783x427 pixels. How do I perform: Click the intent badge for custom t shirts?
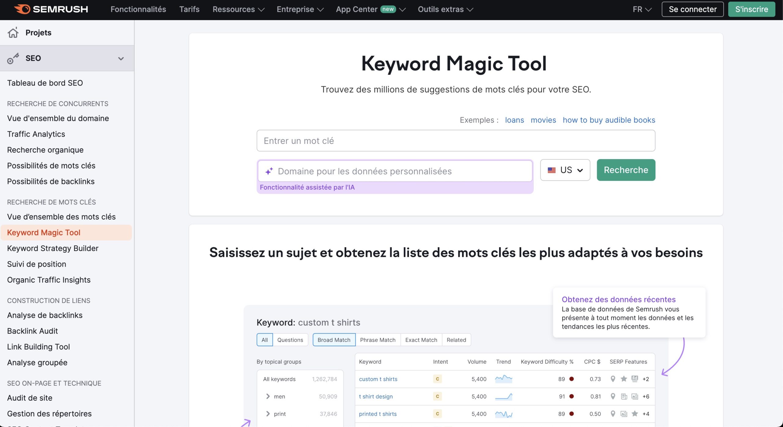coord(437,379)
